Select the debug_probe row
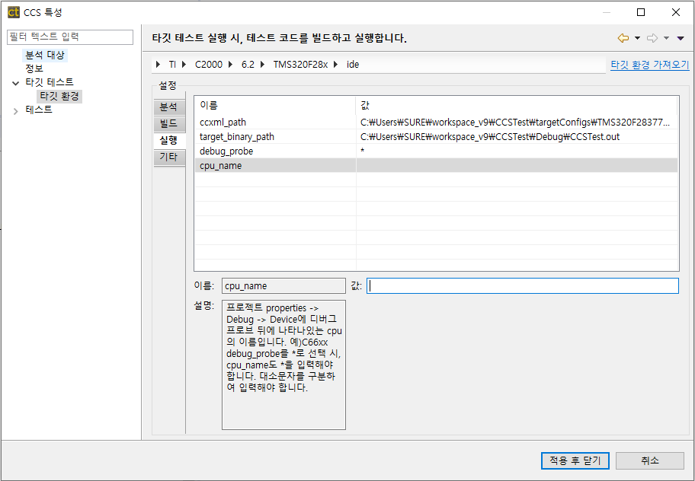695x481 pixels. pos(436,151)
